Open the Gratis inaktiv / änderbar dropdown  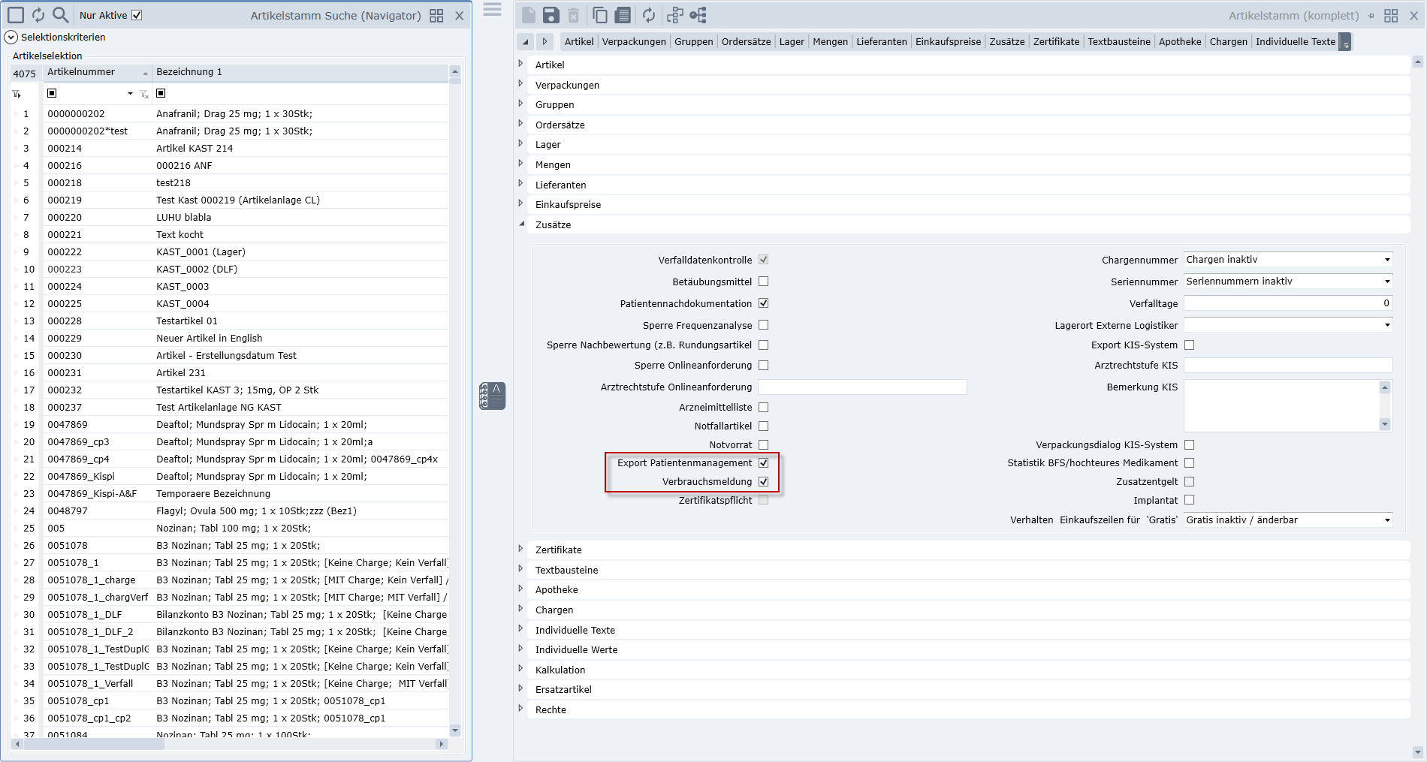click(x=1386, y=520)
